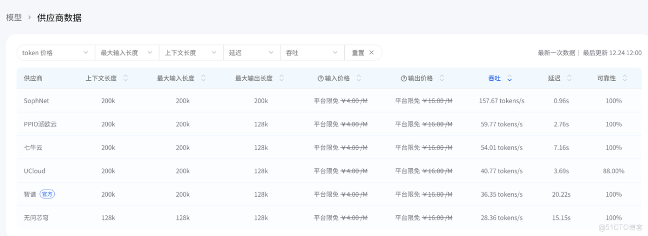Click help icon beside 输出价格
Viewport: 648px width, 236px height.
pos(403,78)
